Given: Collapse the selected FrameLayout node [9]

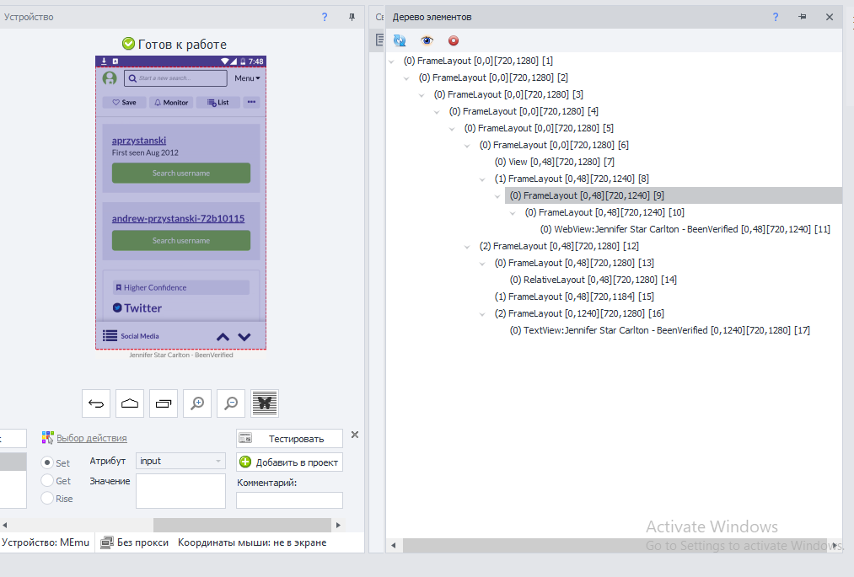Looking at the screenshot, I should 497,196.
